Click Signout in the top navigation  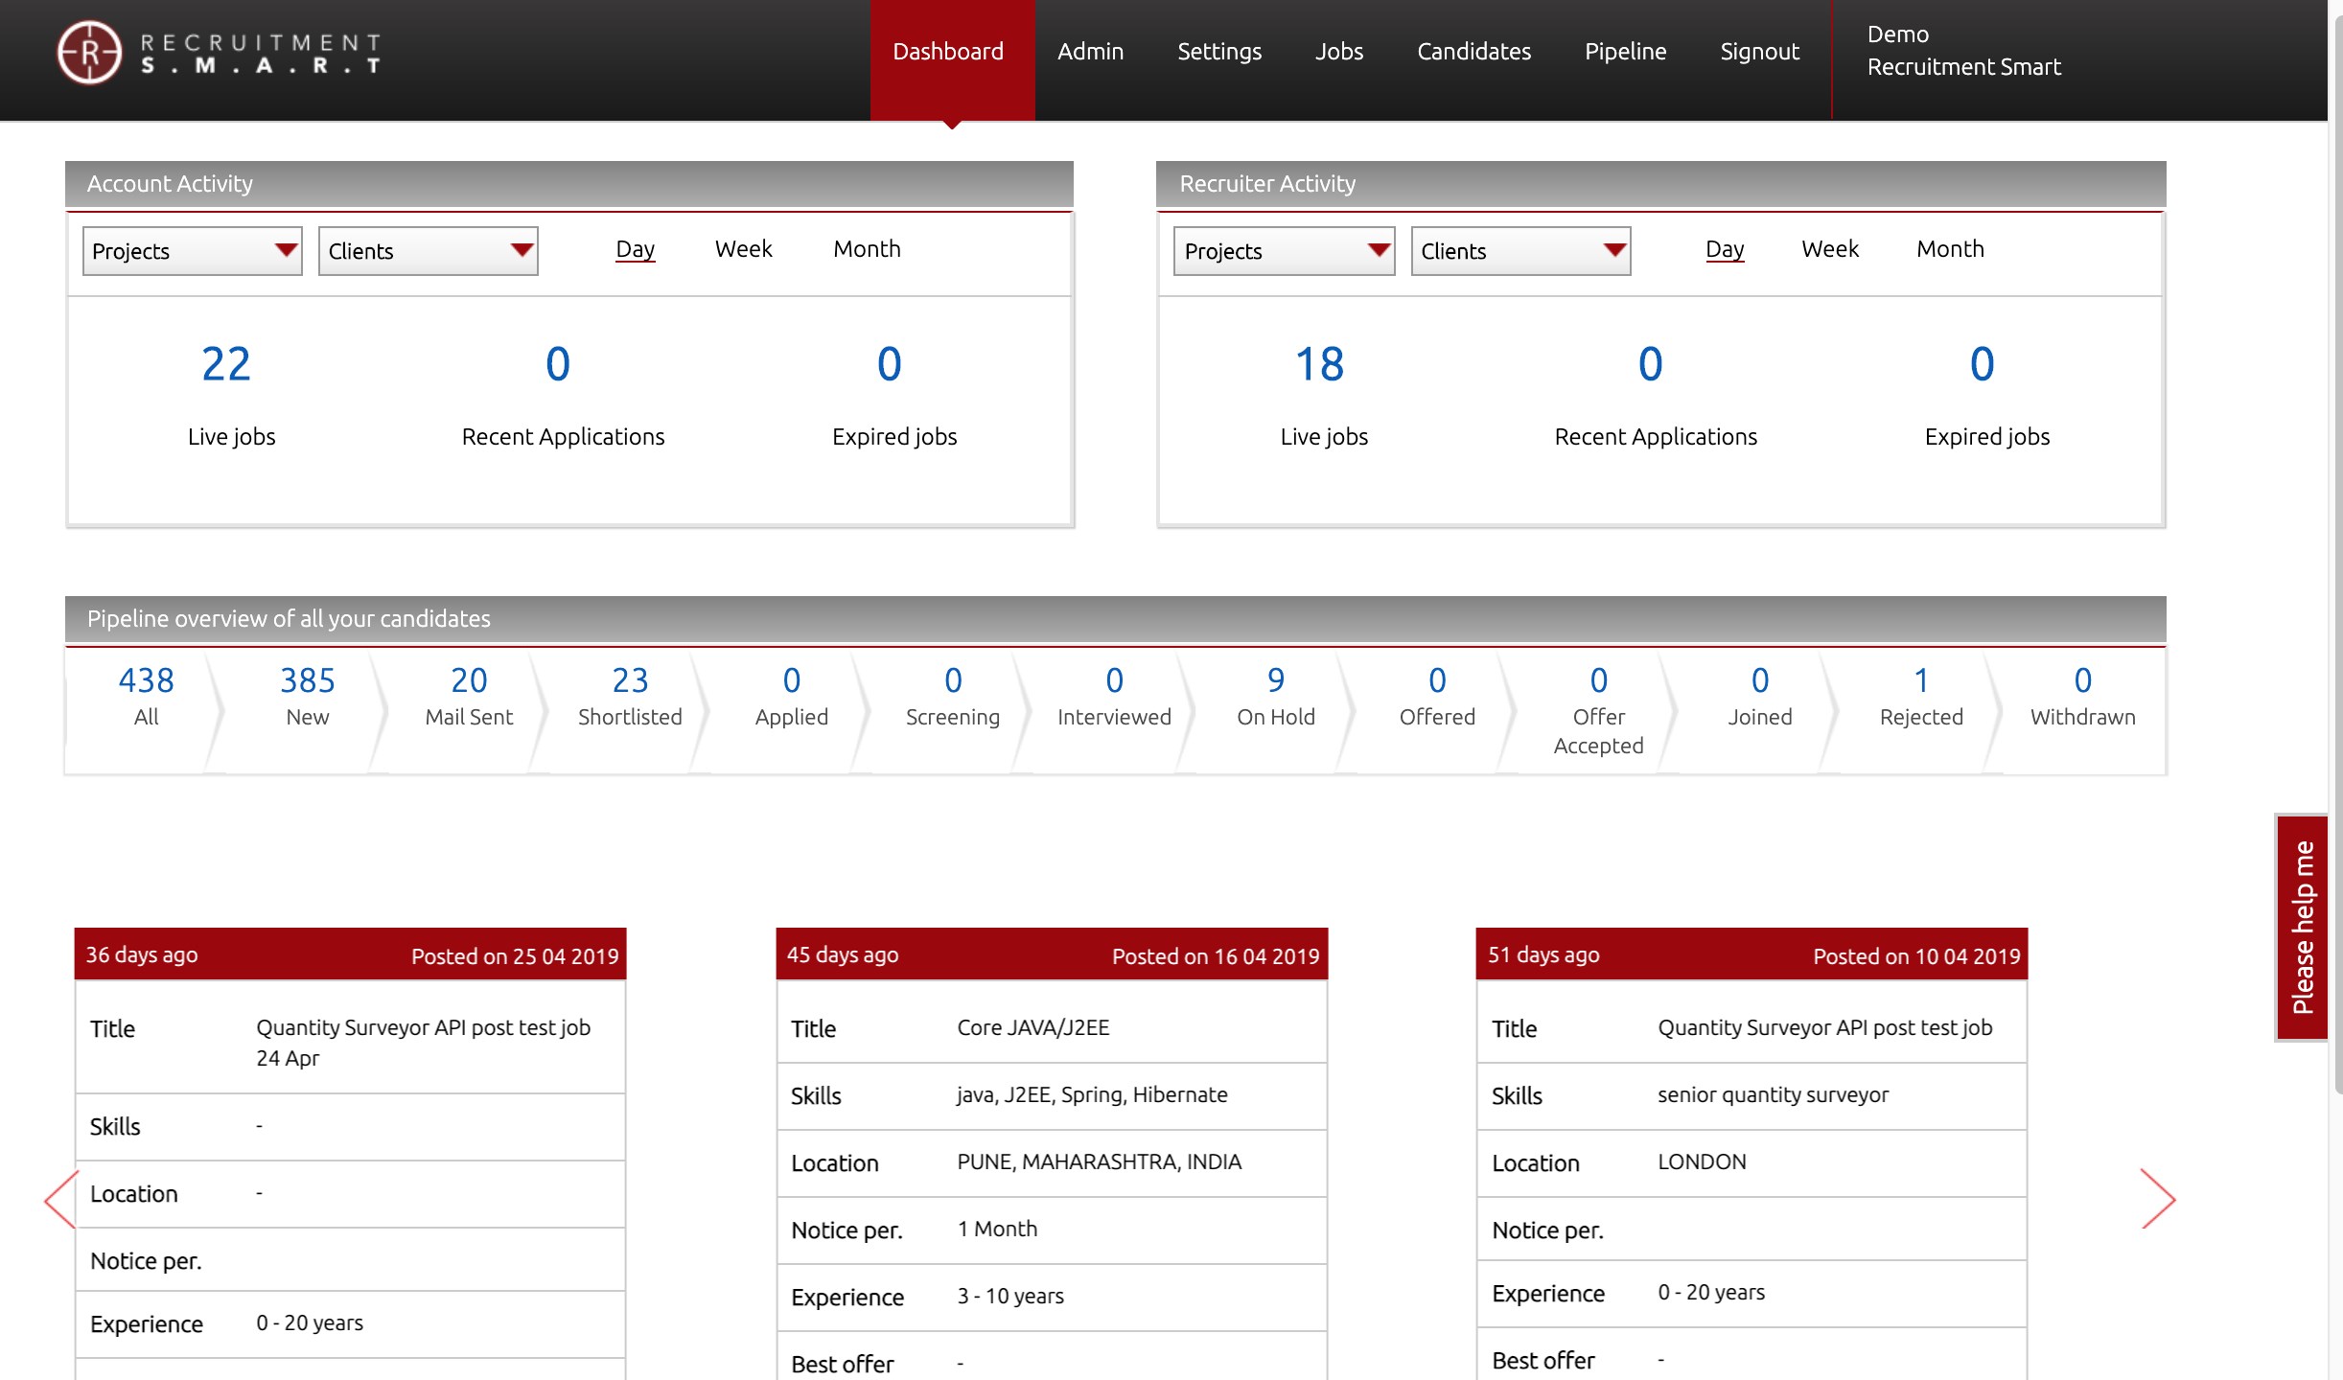1759,52
